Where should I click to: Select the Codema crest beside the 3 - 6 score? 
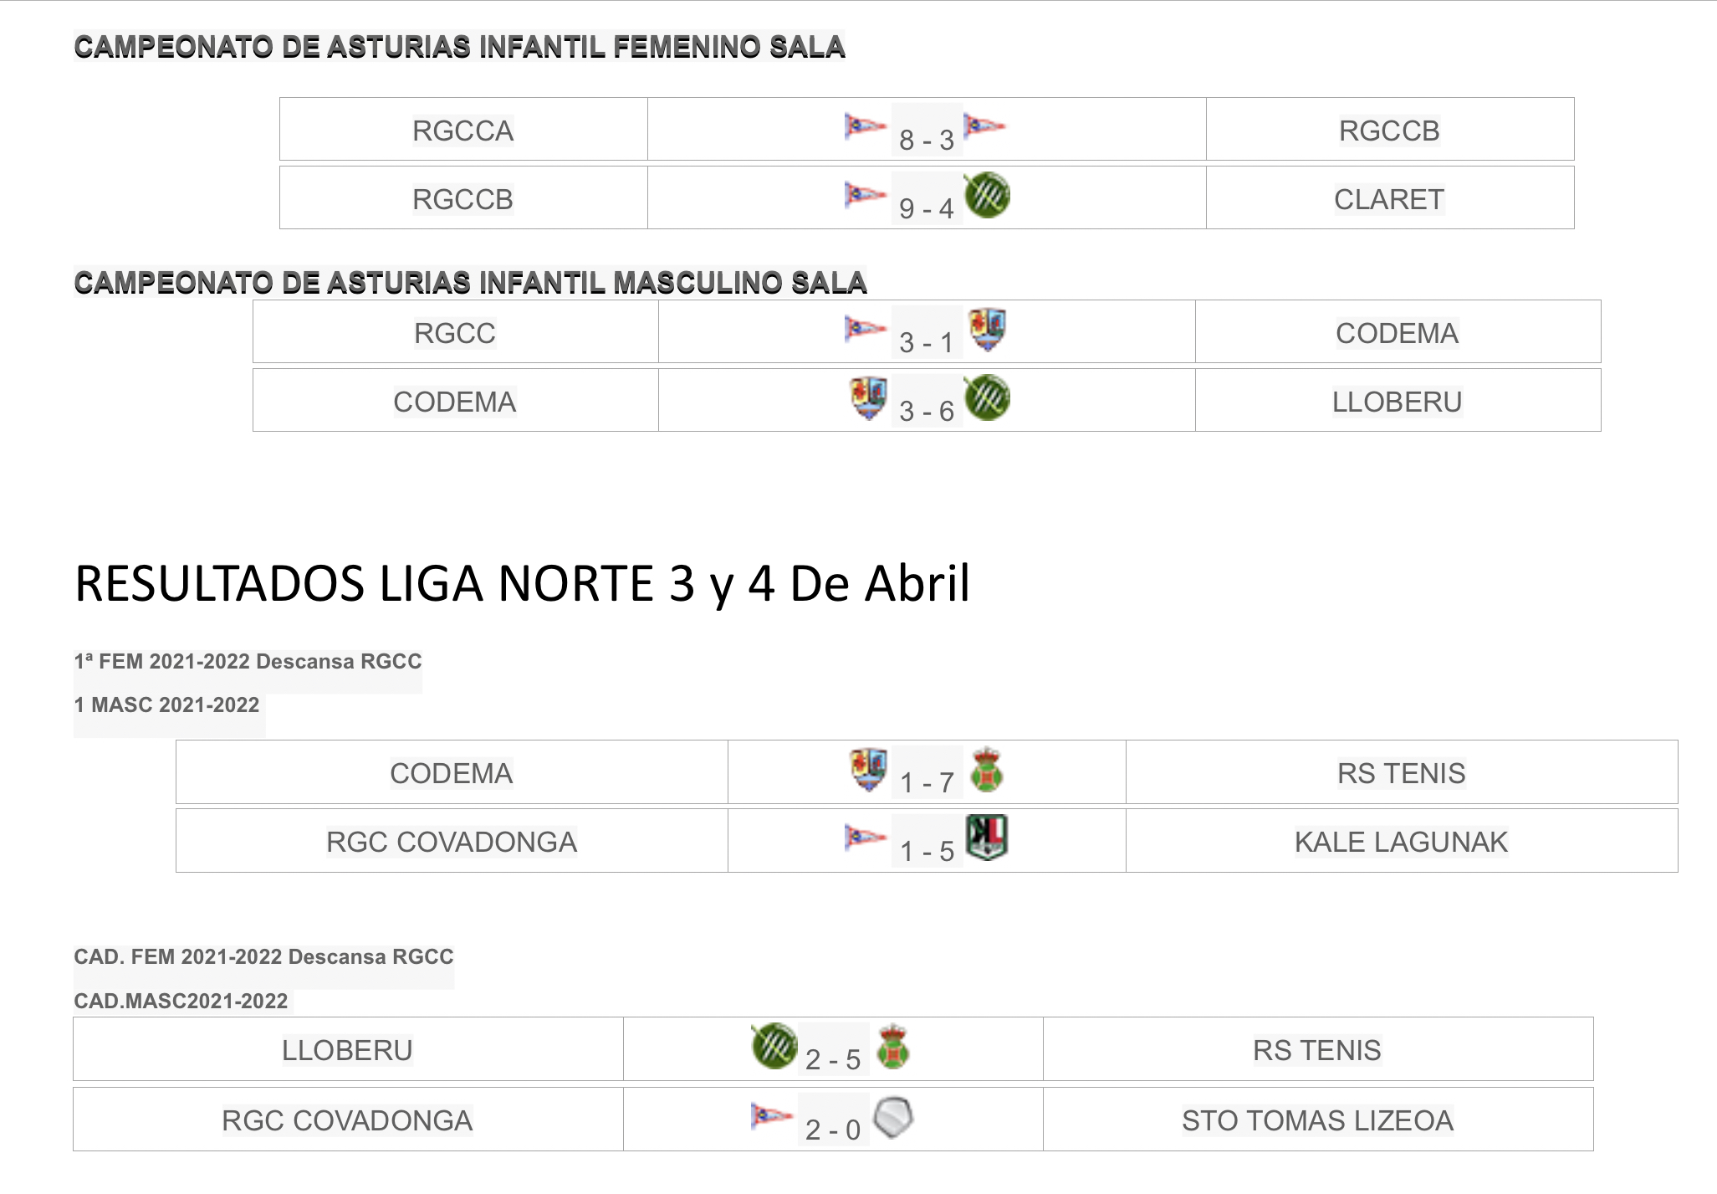(x=869, y=397)
